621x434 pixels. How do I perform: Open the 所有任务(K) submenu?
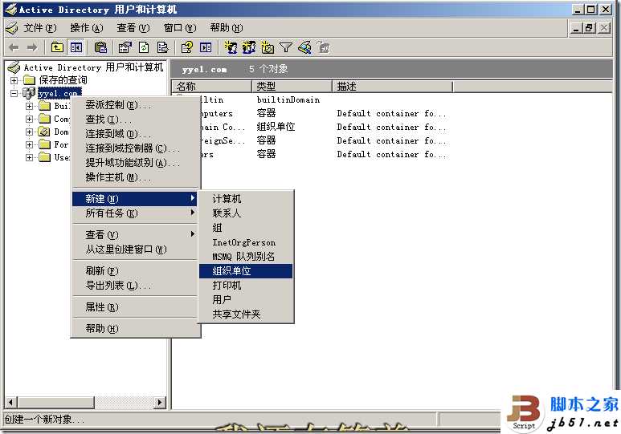[135, 213]
